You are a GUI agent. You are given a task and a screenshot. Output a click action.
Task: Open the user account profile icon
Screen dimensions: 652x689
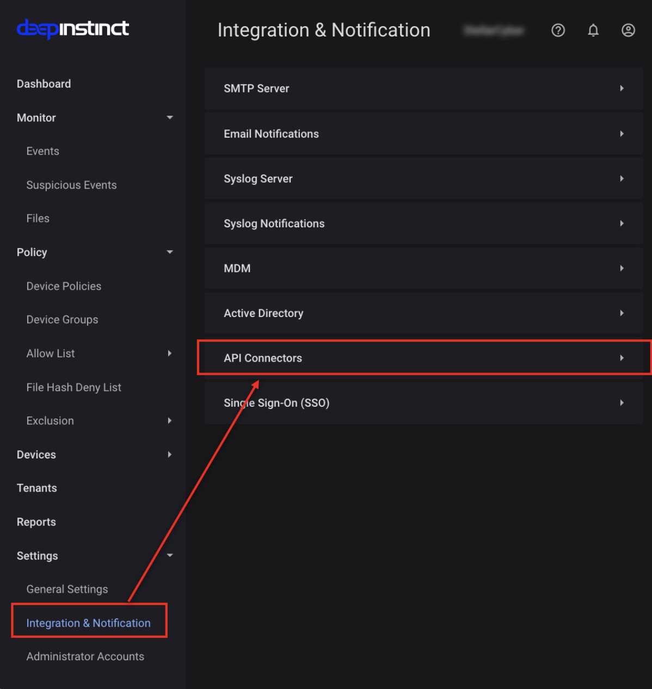628,30
